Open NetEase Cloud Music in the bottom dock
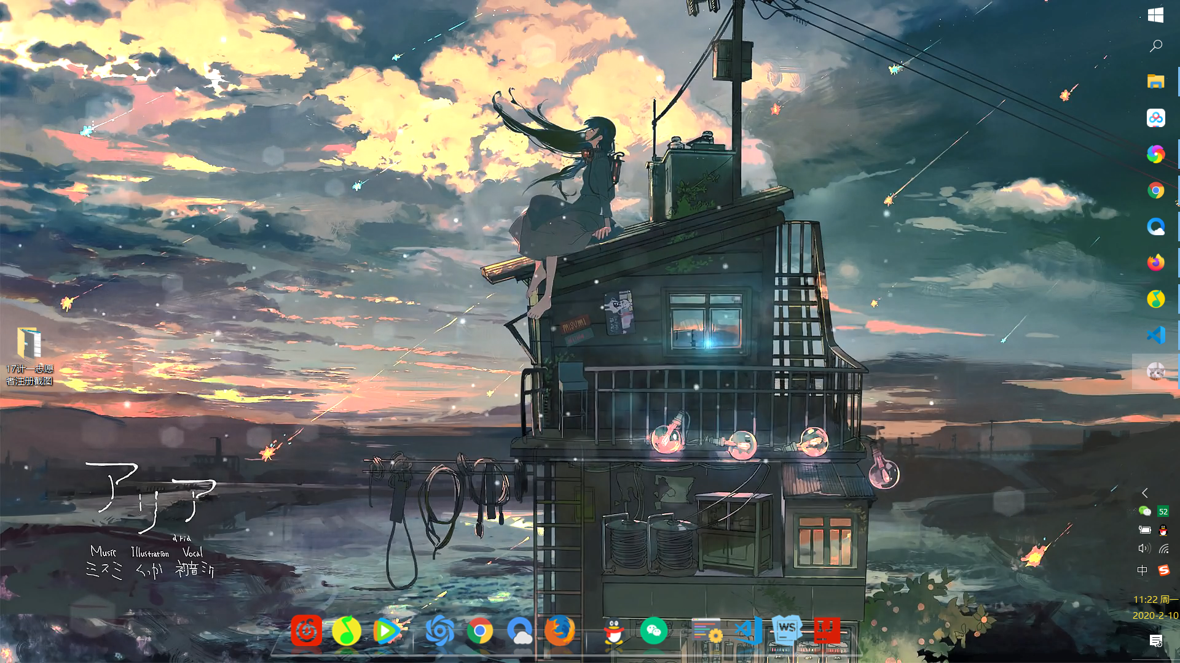1180x663 pixels. point(306,630)
